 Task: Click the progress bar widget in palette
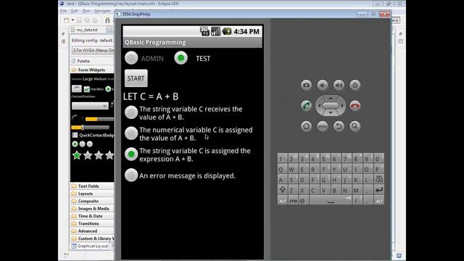tap(99, 119)
